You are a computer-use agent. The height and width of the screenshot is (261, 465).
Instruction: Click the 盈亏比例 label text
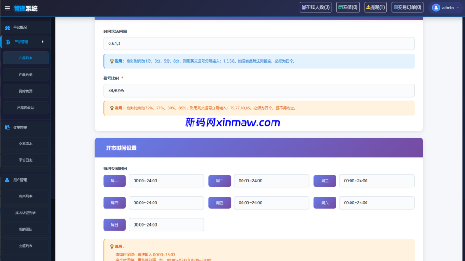pyautogui.click(x=111, y=78)
